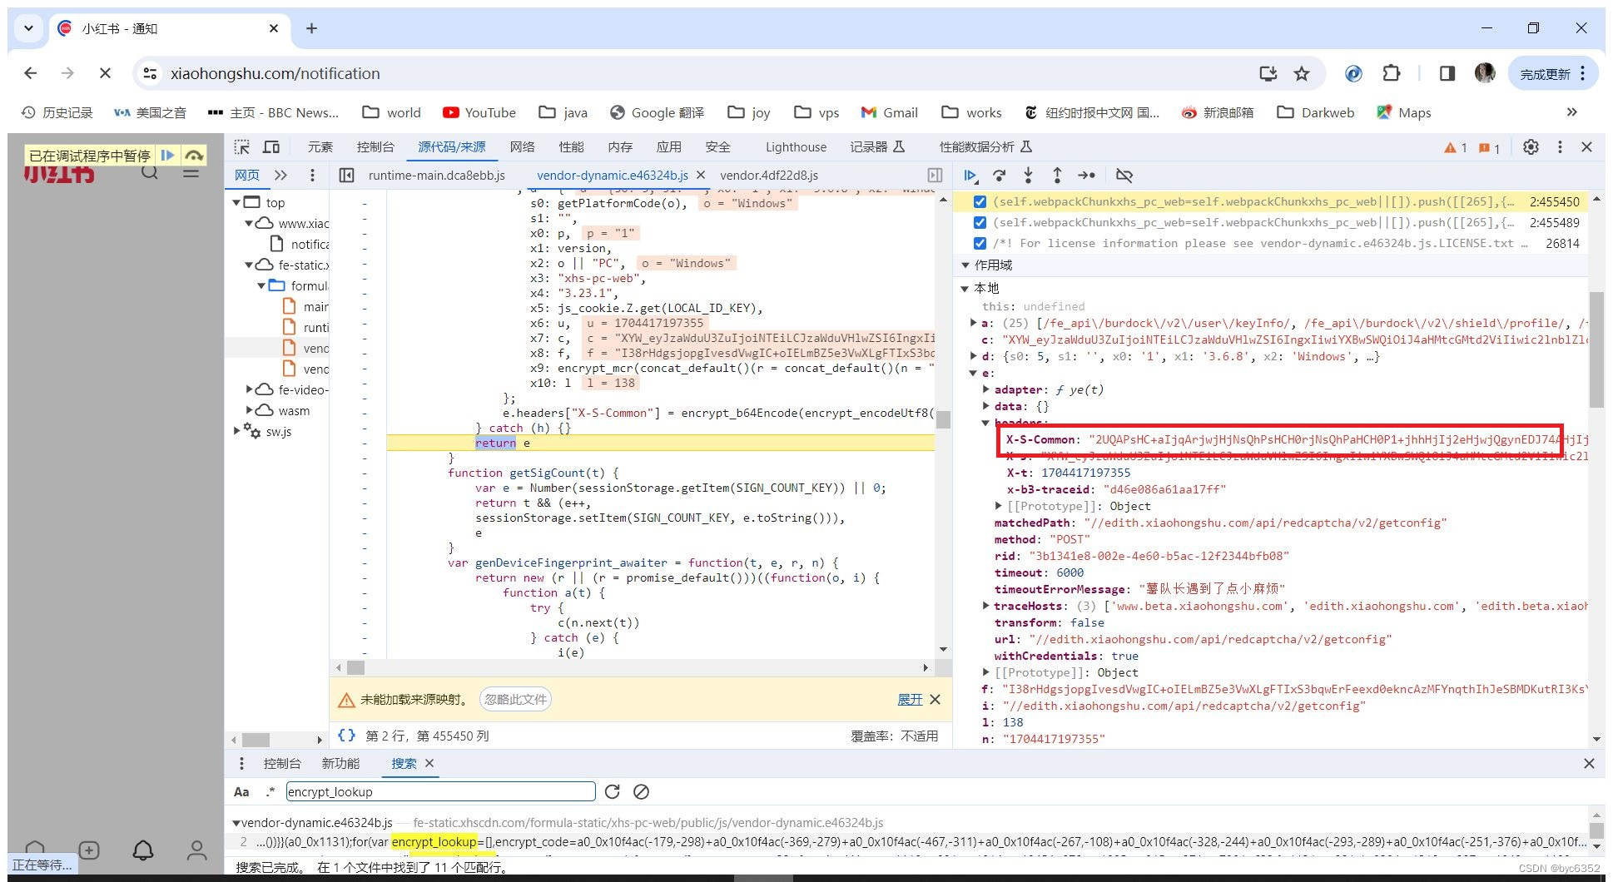Toggle case-sensitive search with Aa button
The image size is (1613, 882).
point(241,791)
